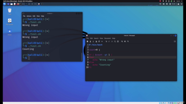This screenshot has width=186, height=104.
Task: Click the Copy icon in Mousepad toolbar
Action: coord(115,41)
